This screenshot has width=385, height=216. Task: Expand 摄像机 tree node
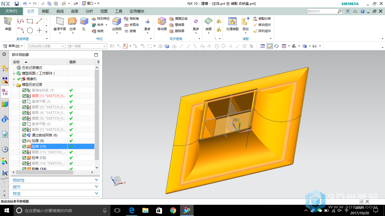tap(14, 79)
